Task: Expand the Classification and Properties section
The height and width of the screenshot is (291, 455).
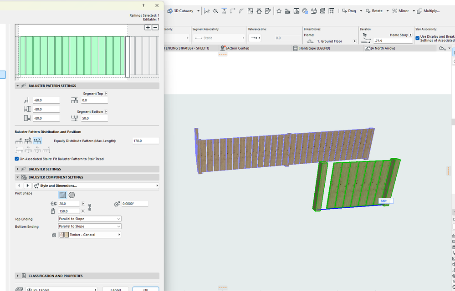Action: click(x=18, y=276)
